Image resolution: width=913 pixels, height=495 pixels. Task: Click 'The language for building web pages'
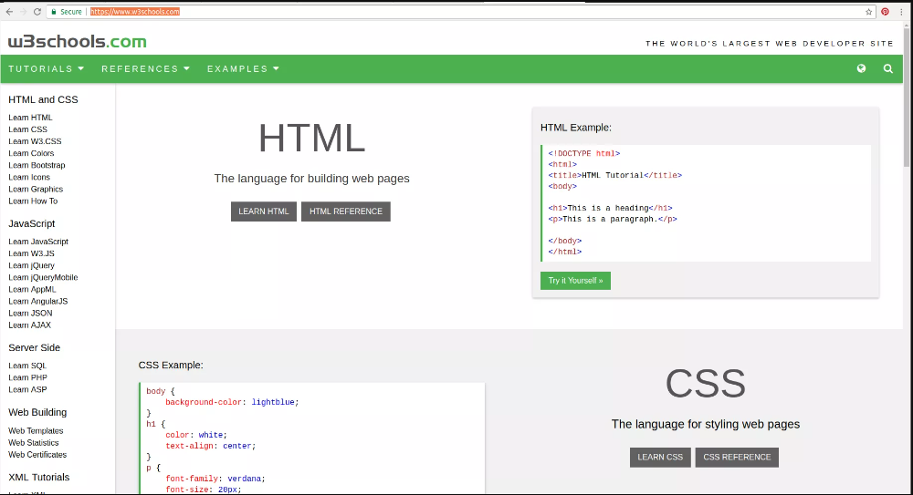(x=311, y=179)
